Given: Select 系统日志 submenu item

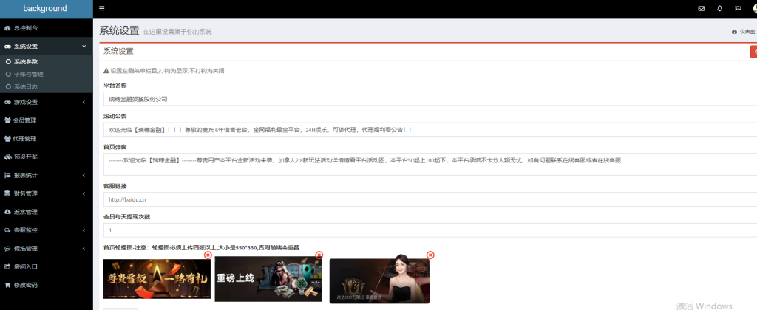Looking at the screenshot, I should (x=26, y=86).
